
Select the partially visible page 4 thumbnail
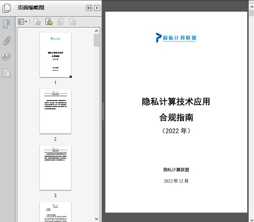55,212
